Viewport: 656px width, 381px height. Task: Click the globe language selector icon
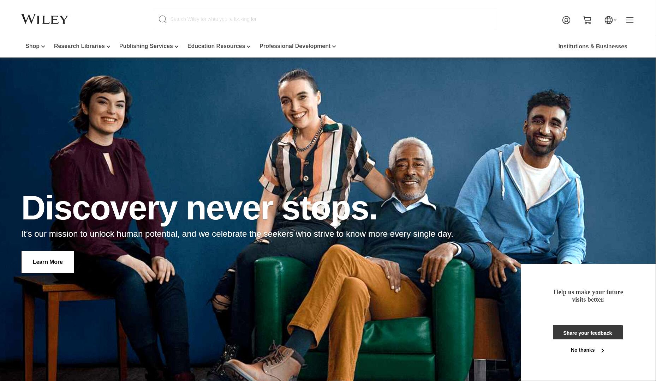tap(608, 20)
